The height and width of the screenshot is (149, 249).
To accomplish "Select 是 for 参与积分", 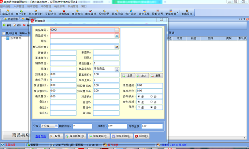I will coord(139,96).
